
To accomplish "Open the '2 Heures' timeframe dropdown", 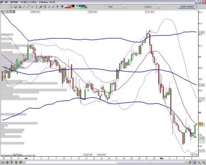I will tap(152, 7).
